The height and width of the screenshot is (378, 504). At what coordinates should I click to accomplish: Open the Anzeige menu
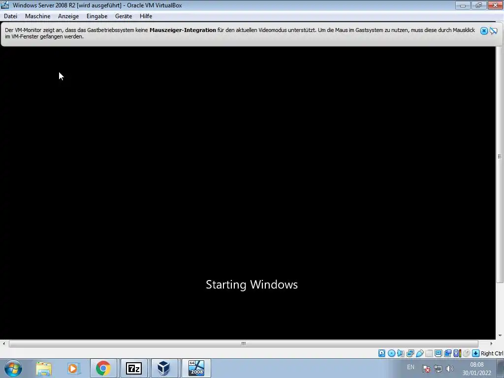68,16
